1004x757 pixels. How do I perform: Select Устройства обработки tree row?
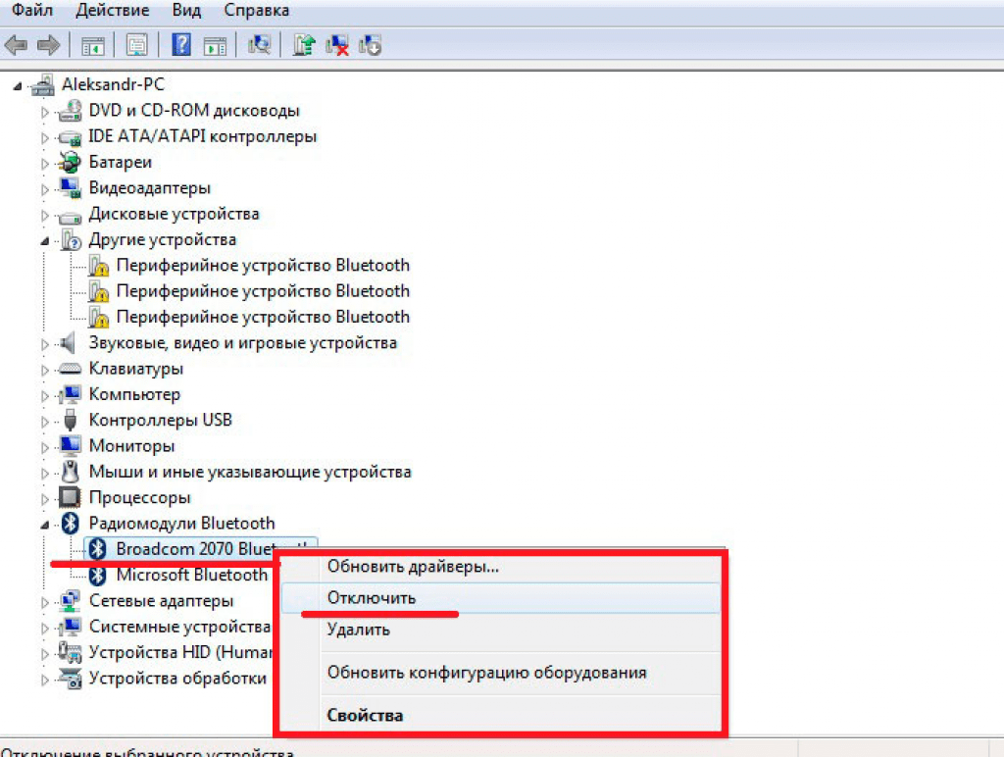coord(177,679)
